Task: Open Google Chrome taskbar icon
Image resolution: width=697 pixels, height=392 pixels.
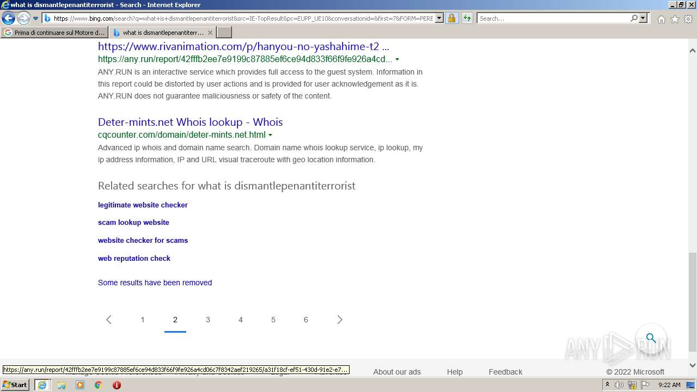Action: (99, 385)
